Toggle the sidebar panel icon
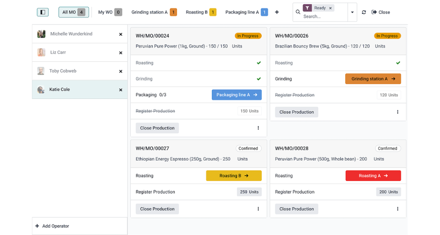Image resolution: width=440 pixels, height=235 pixels. (42, 12)
